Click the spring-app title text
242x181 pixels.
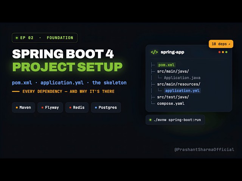(x=172, y=52)
